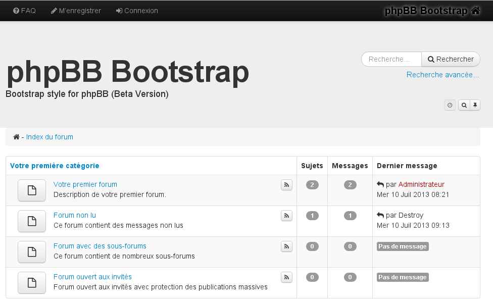Click the RSS feed icon of Forum non lu
The image size is (493, 303).
click(286, 216)
